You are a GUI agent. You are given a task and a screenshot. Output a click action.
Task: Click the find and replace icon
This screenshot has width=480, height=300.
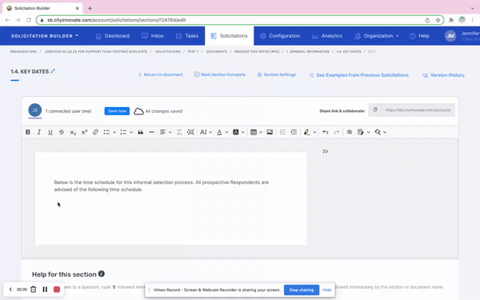[378, 132]
